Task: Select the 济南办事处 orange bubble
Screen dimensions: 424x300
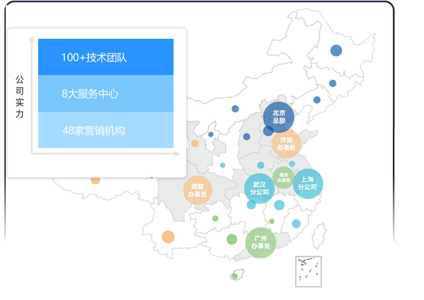Action: click(286, 144)
